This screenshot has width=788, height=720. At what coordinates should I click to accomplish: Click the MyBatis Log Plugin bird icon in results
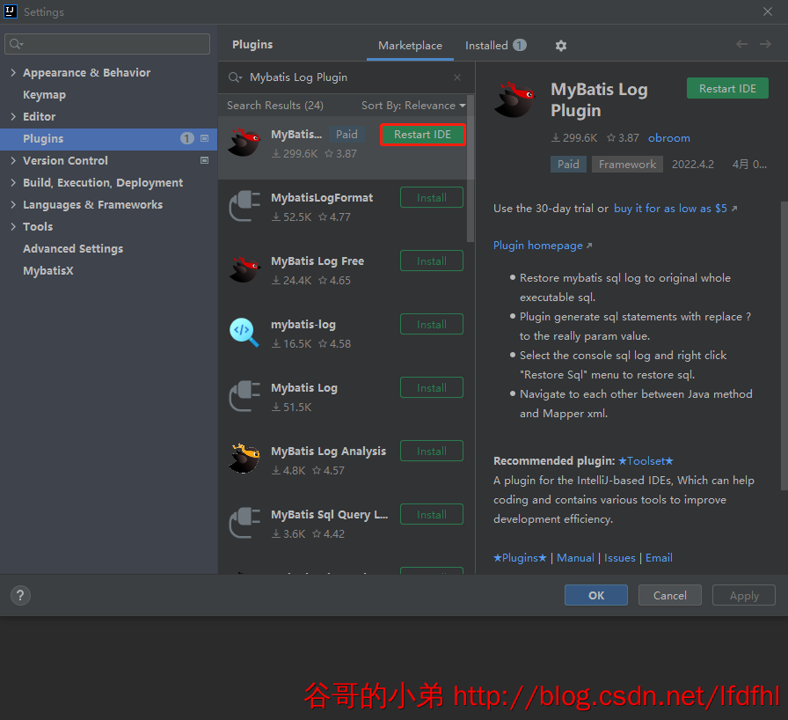[x=244, y=143]
